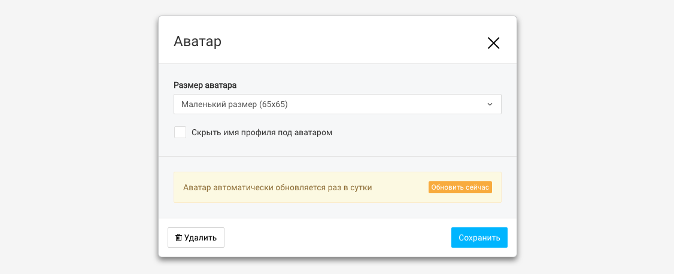Tick the hide profile name checkbox
The height and width of the screenshot is (274, 674).
pyautogui.click(x=180, y=132)
